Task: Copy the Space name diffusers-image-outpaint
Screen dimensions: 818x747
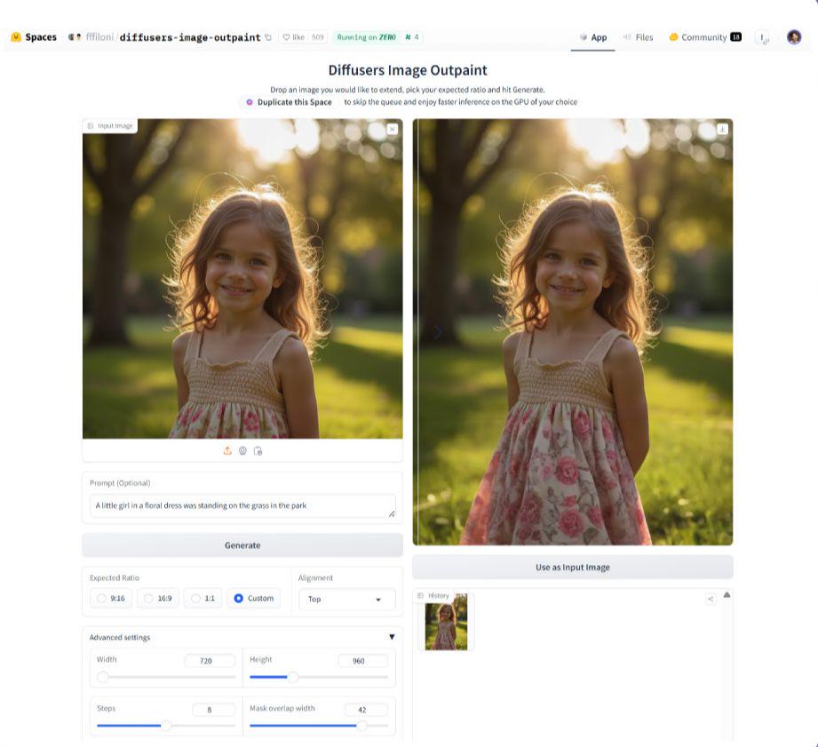Action: pos(268,38)
